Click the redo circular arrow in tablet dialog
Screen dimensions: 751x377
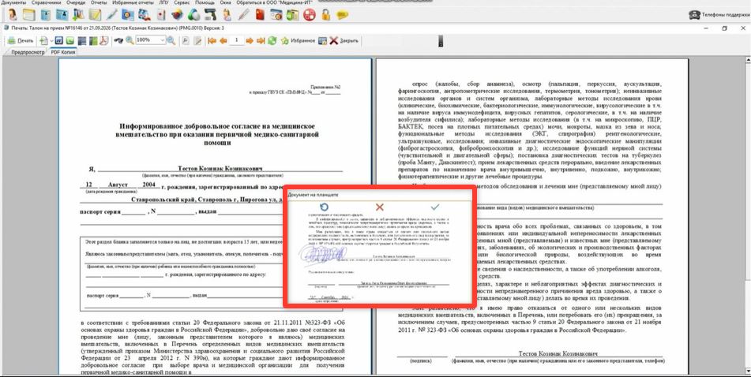tap(324, 207)
